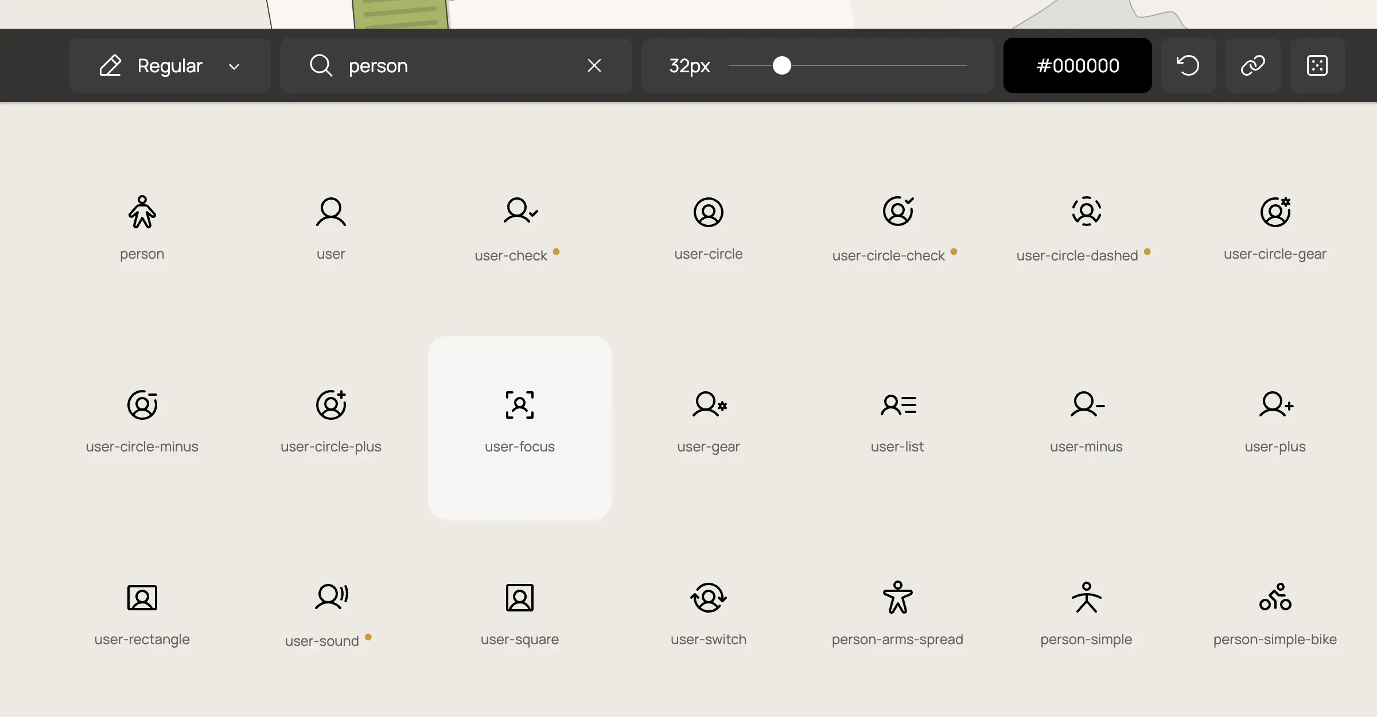Select the person-simple-bike icon
This screenshot has width=1377, height=717.
point(1275,598)
